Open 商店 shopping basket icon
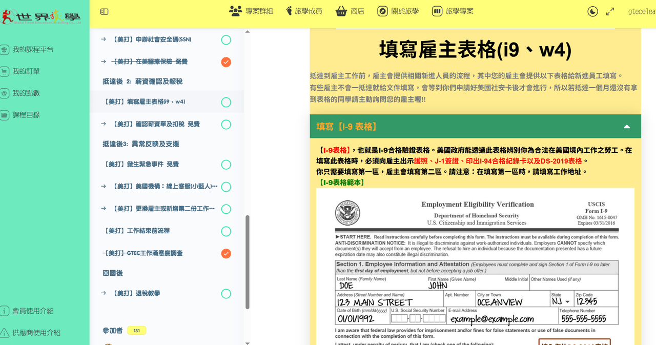Screen dimensions: 656x345 pos(341,11)
